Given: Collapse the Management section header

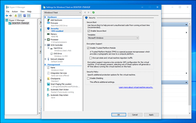Looking at the screenshot, I should click(45, 65).
